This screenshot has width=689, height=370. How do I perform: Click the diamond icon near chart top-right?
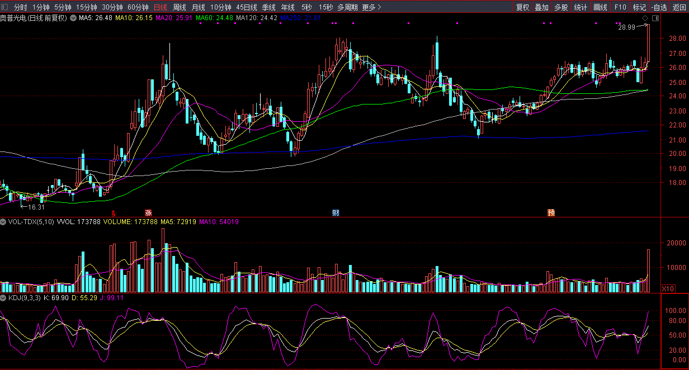(x=645, y=19)
